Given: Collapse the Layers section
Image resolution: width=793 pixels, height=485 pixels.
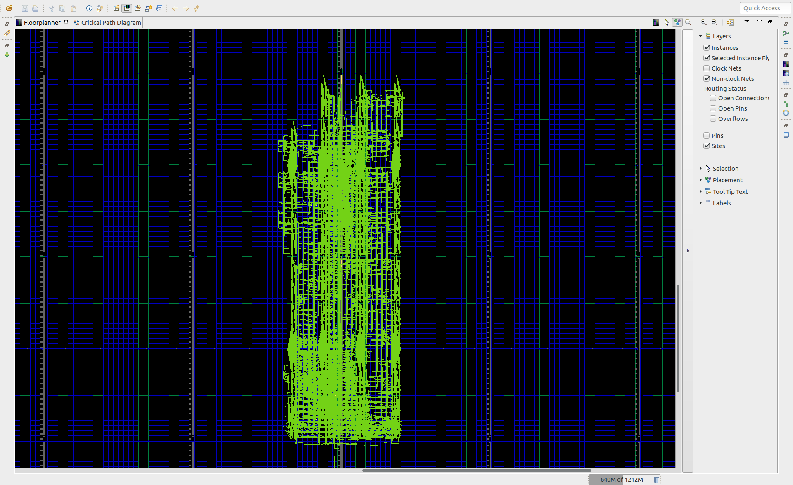Looking at the screenshot, I should pyautogui.click(x=700, y=36).
